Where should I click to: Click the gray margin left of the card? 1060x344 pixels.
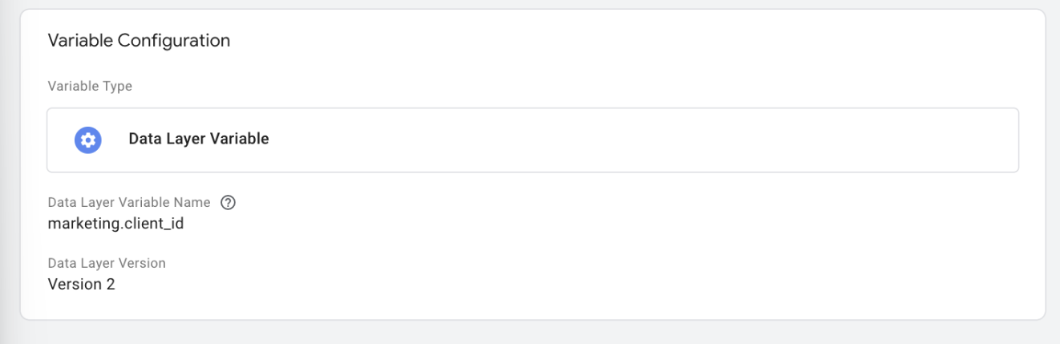click(9, 160)
